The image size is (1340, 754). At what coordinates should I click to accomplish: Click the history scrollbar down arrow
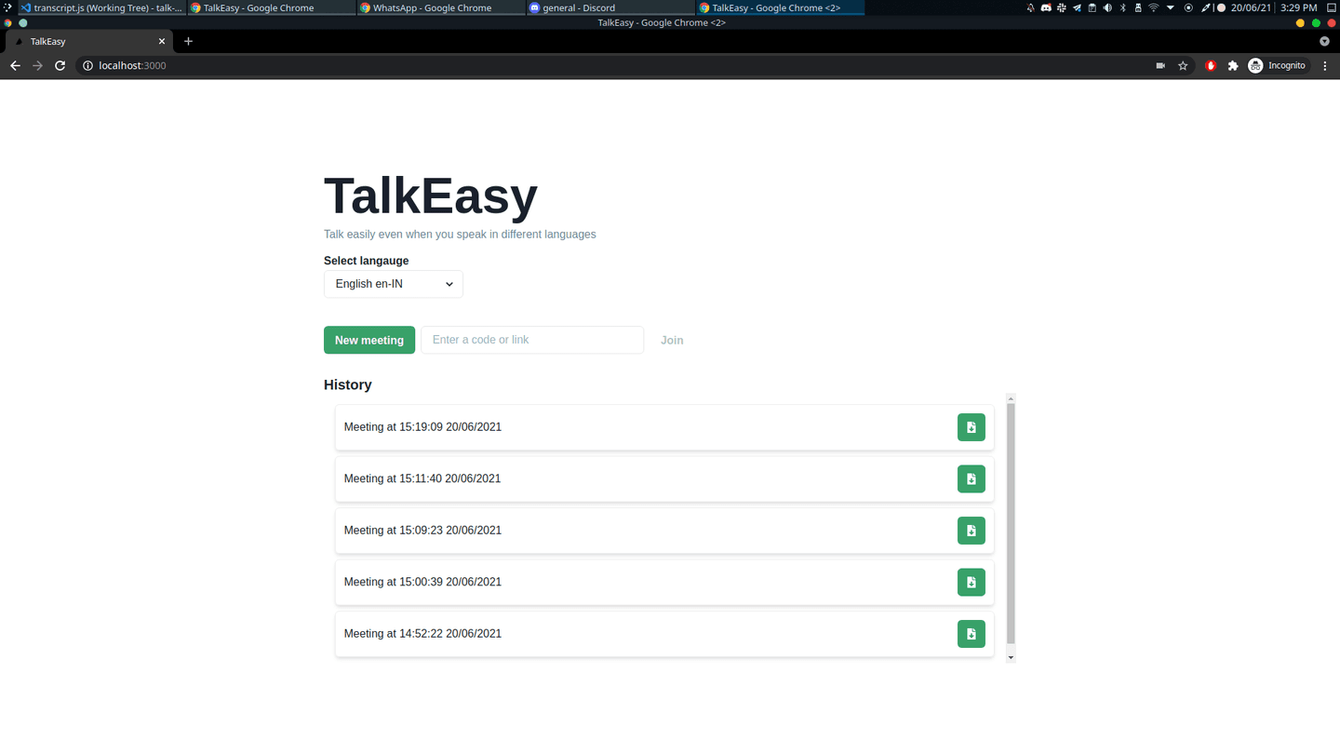click(x=1011, y=657)
